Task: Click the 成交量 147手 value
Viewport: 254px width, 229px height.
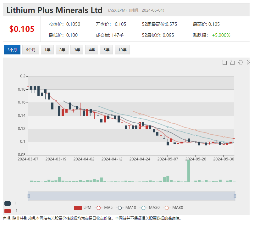Action: click(x=118, y=35)
